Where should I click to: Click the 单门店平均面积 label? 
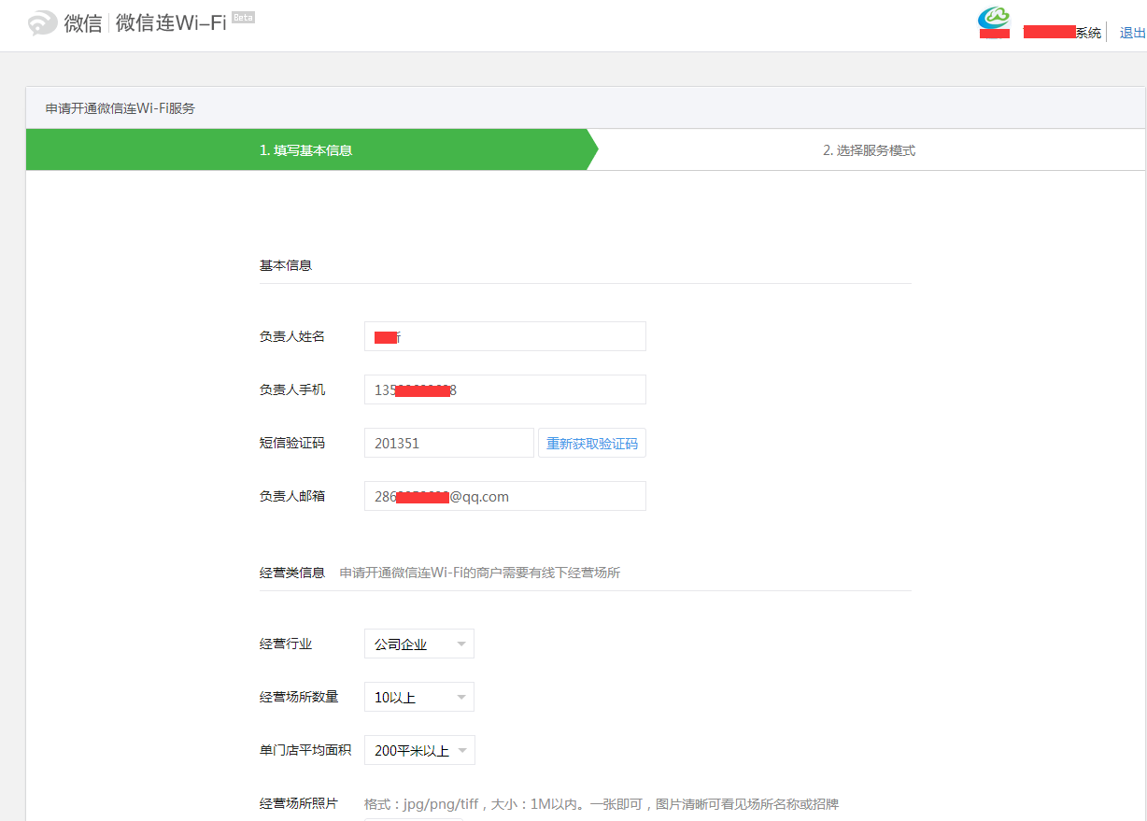tap(305, 750)
